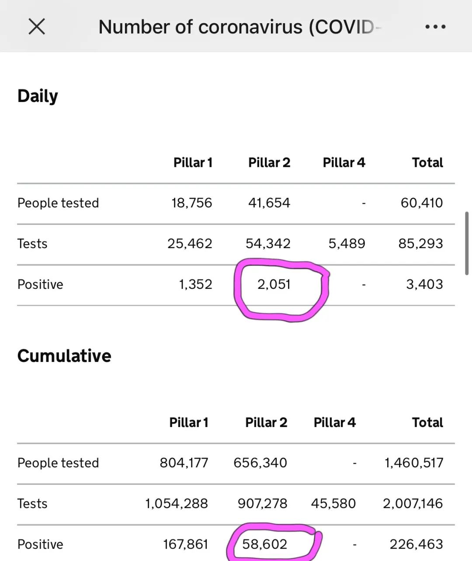Select the 'Daily' section heading
The image size is (472, 561).
(38, 96)
